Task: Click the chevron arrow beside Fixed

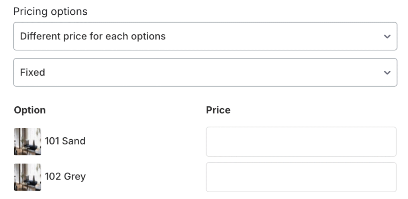Action: pyautogui.click(x=387, y=72)
